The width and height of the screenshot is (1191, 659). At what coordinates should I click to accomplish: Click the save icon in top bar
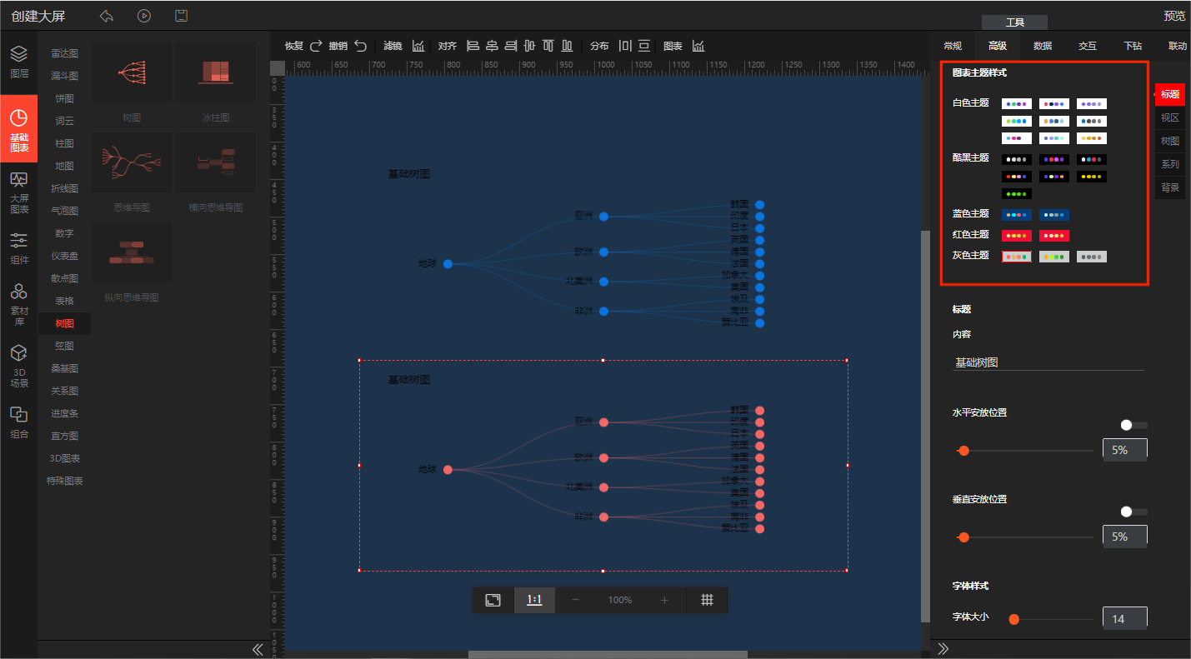[x=181, y=16]
